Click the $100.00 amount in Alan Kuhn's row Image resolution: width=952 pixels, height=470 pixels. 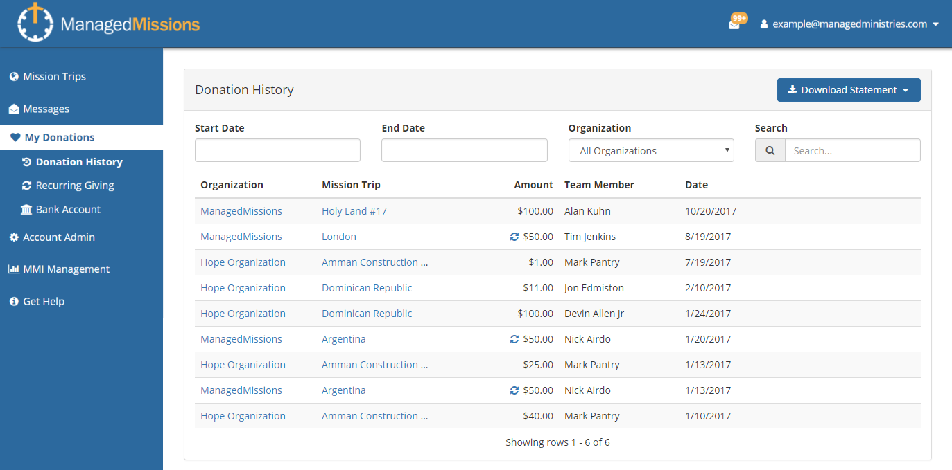pyautogui.click(x=535, y=211)
